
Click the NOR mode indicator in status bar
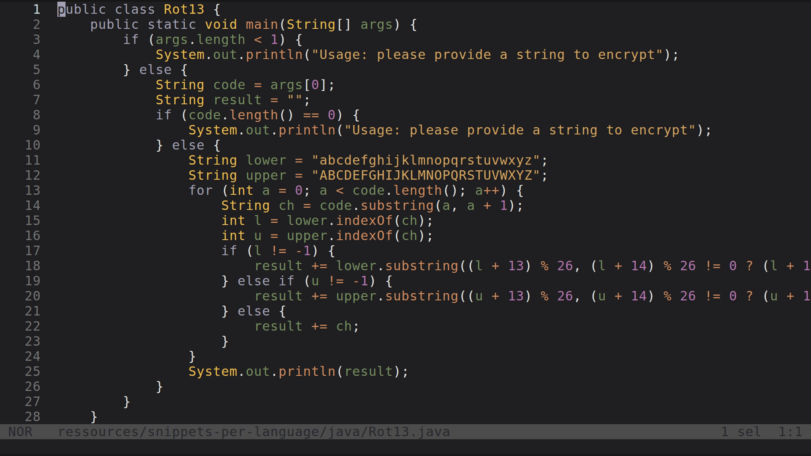20,432
